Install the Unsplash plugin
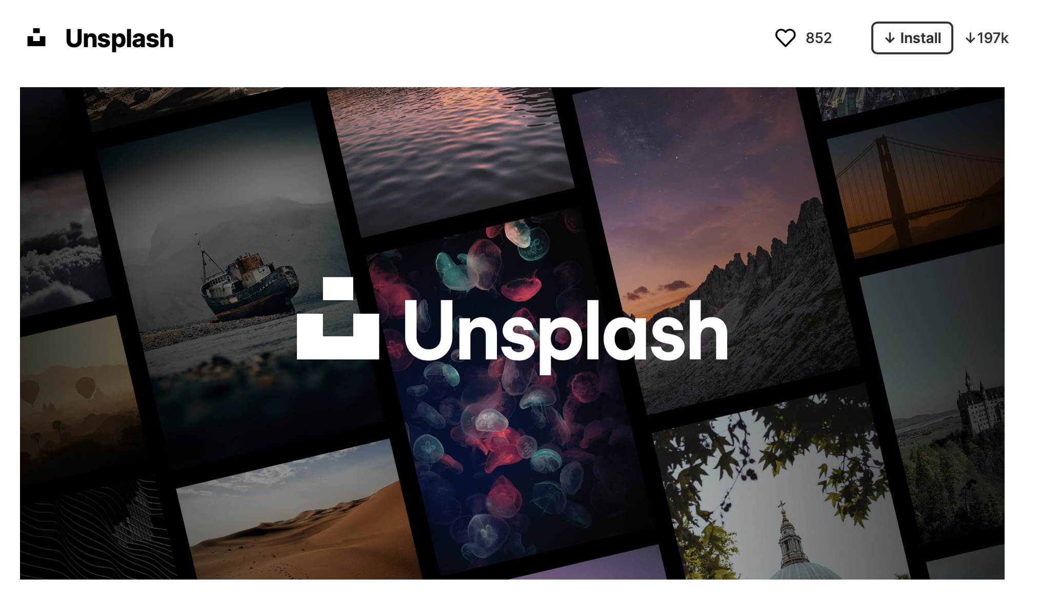Viewport: 1040px width, 597px height. coord(912,38)
